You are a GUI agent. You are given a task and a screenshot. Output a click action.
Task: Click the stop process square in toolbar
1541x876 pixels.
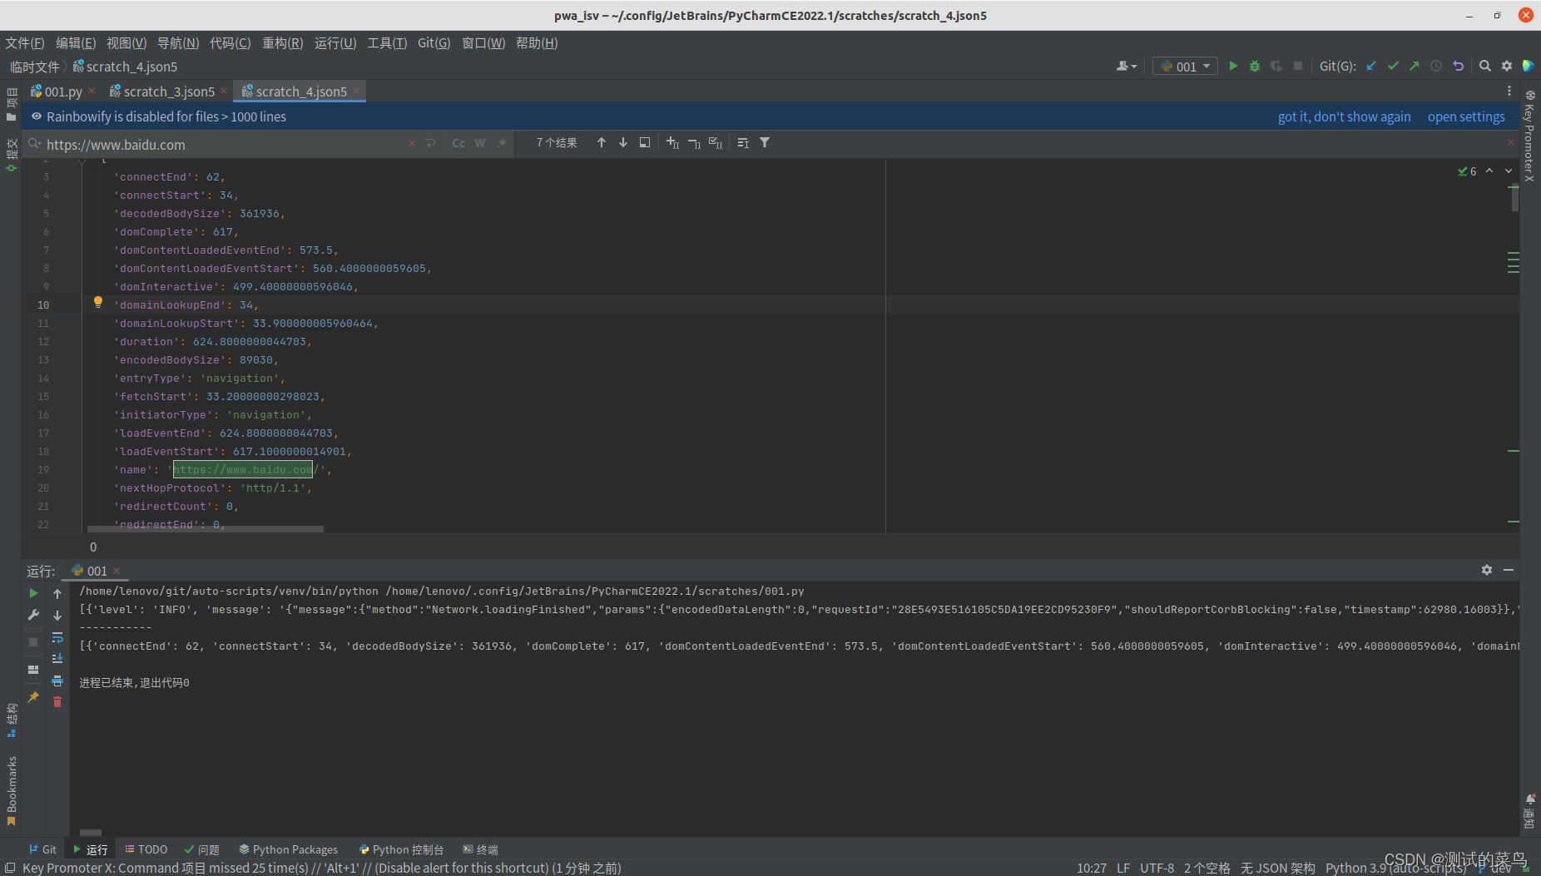click(x=1298, y=66)
